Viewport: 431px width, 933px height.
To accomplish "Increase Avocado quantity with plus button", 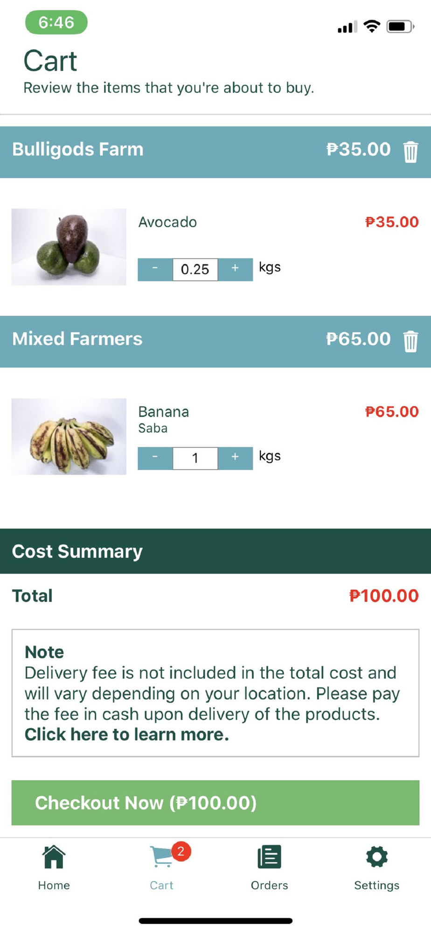I will click(x=235, y=269).
